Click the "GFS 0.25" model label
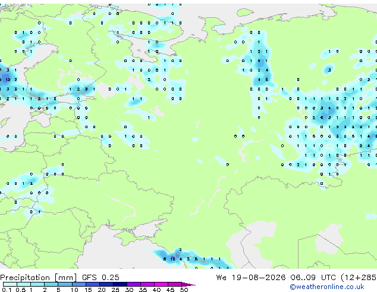 [100, 277]
